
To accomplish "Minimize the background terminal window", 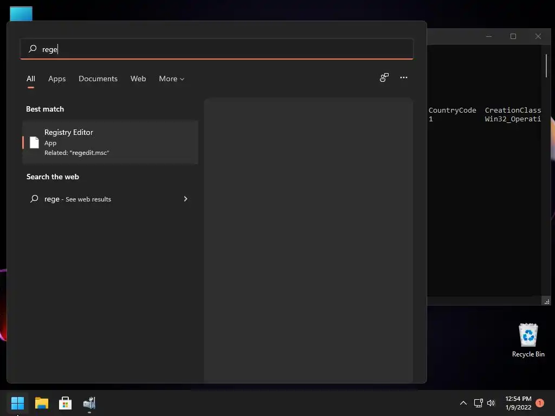I will pyautogui.click(x=489, y=36).
